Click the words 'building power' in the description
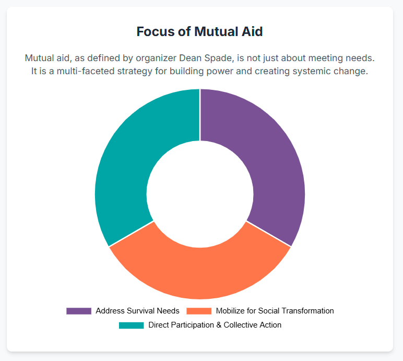The image size is (403, 361). [204, 72]
